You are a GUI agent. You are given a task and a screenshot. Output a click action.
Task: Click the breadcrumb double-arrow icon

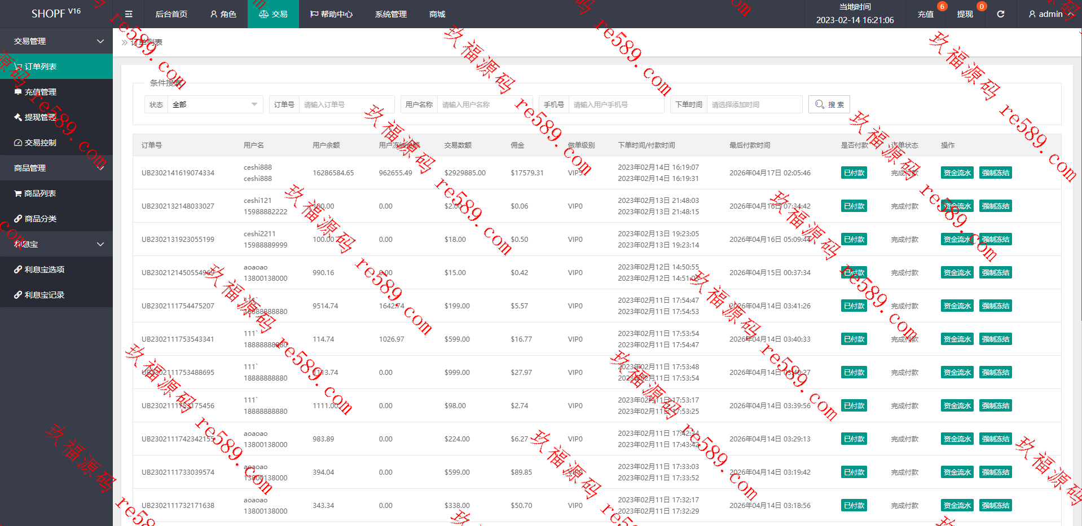(125, 42)
